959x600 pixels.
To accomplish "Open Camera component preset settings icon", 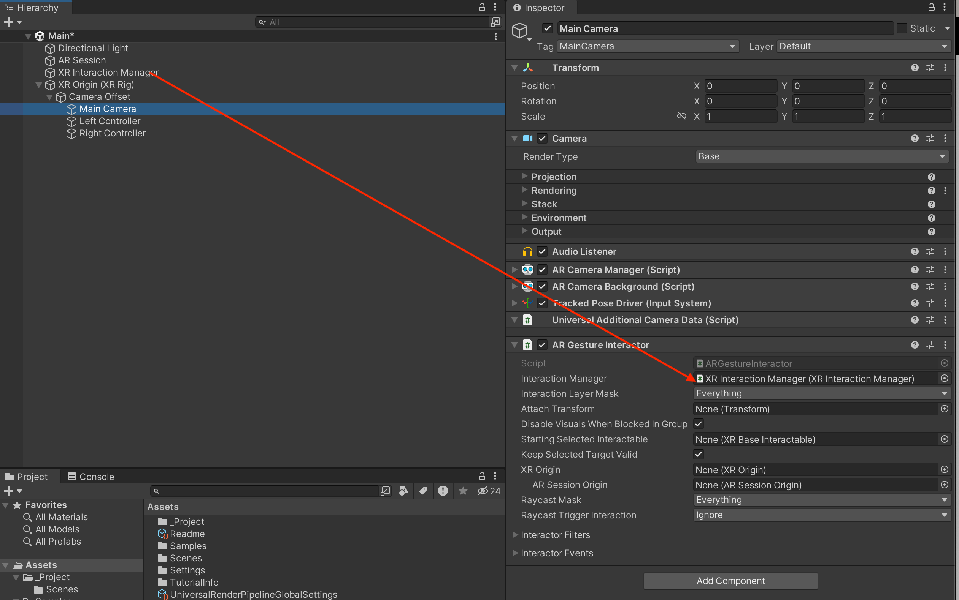I will (x=930, y=139).
